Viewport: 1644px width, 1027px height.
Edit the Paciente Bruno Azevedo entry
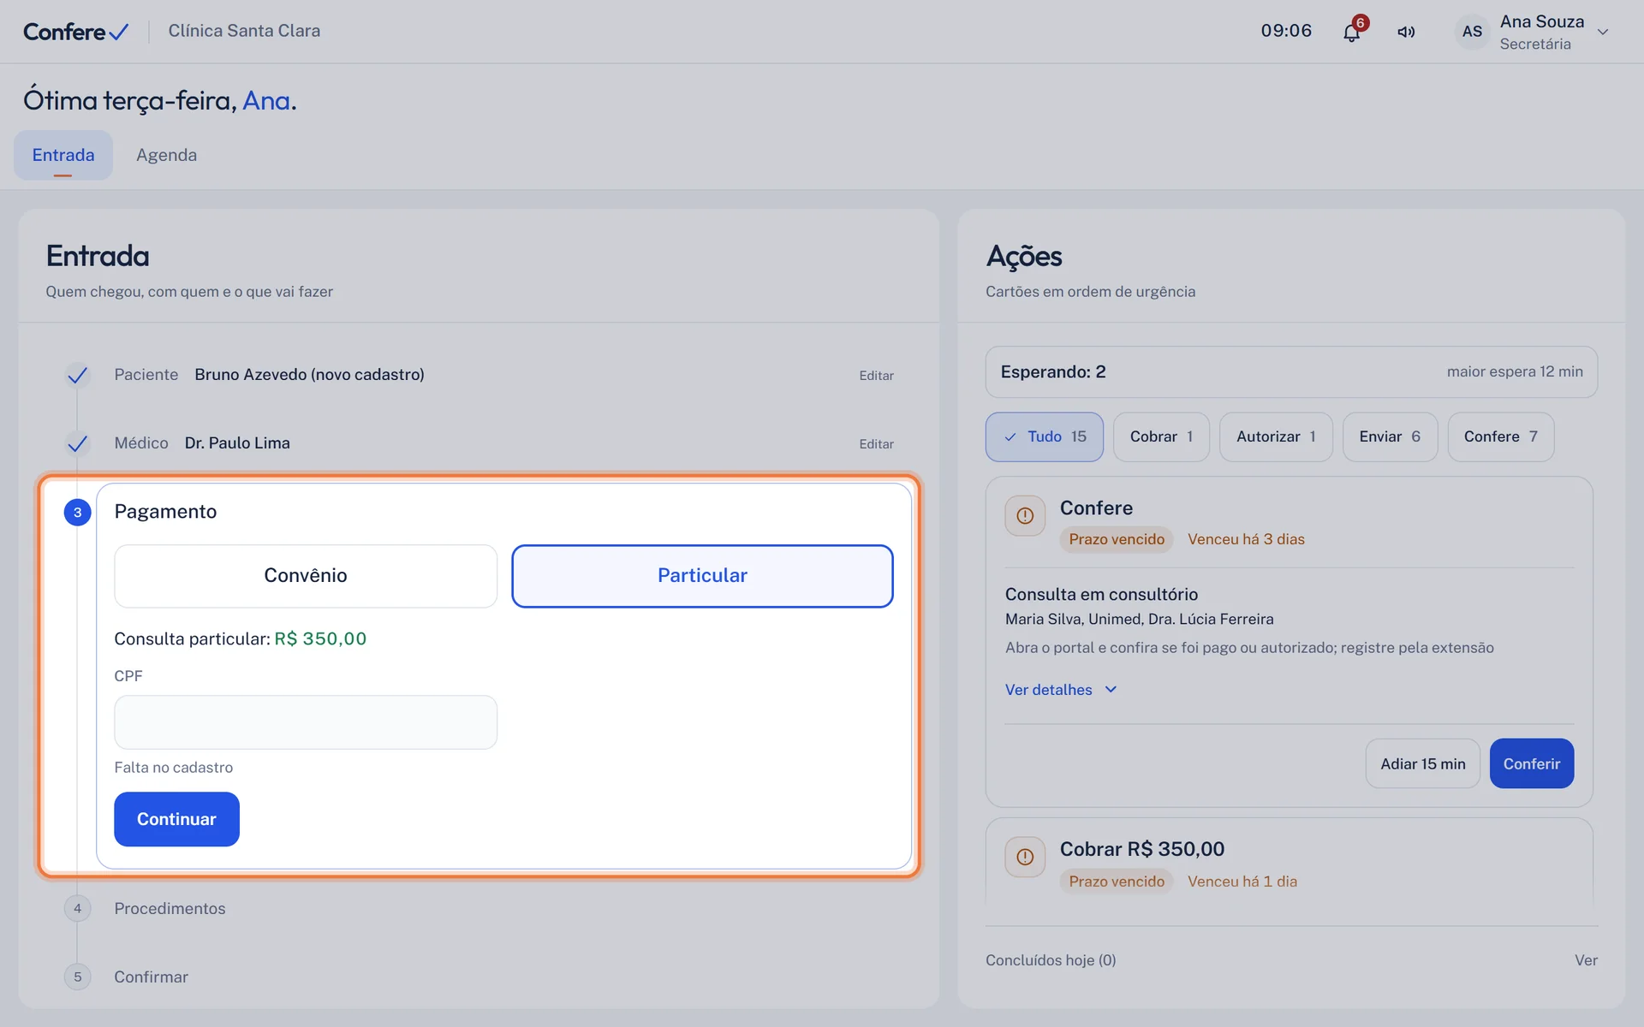point(876,376)
